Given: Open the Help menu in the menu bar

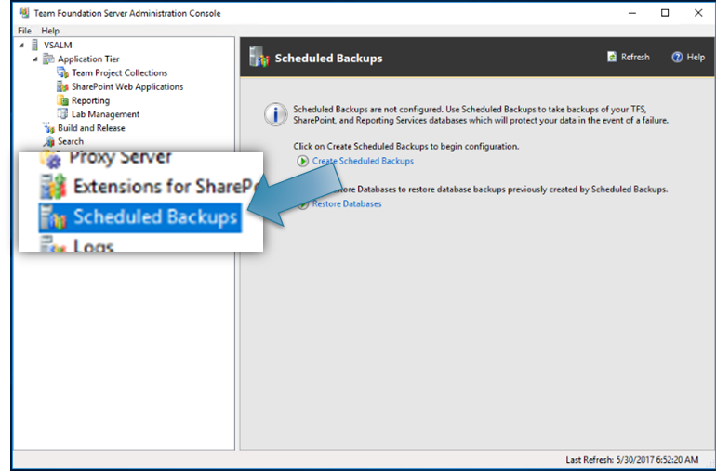Looking at the screenshot, I should pos(50,31).
